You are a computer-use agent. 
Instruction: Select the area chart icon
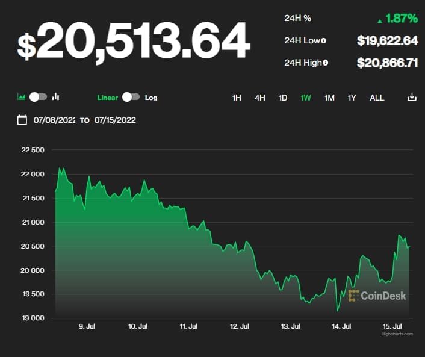(x=22, y=96)
